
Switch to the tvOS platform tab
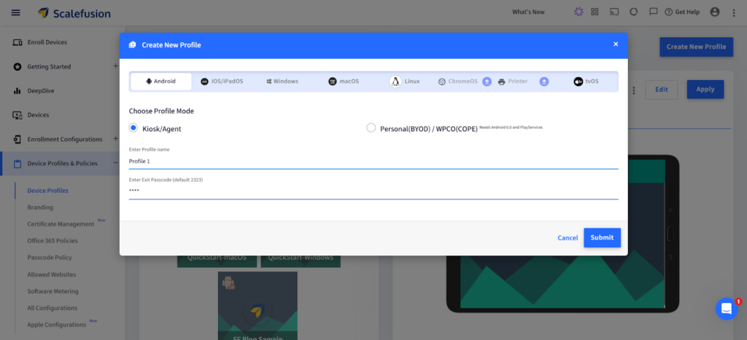pyautogui.click(x=586, y=82)
